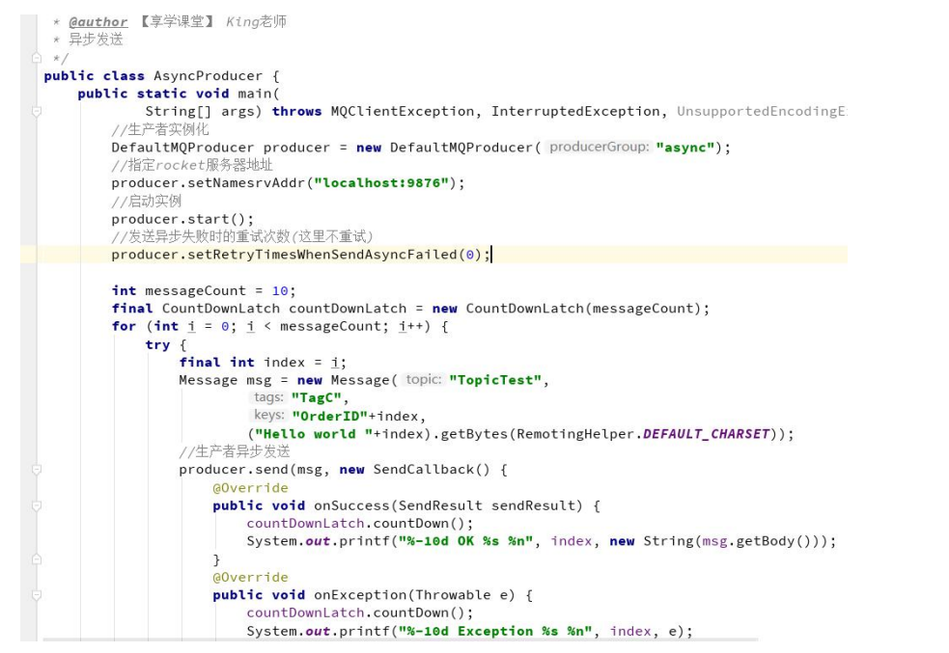Click the onSuccess method name
The height and width of the screenshot is (653, 949).
(x=351, y=506)
